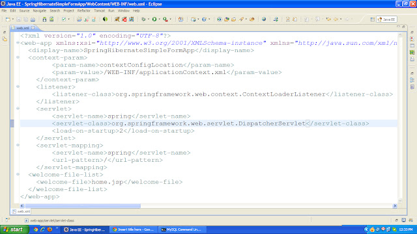417x234 pixels.
Task: Click the text "/WEB-INF/applicationContext.xml" param value
Action: tap(165, 72)
